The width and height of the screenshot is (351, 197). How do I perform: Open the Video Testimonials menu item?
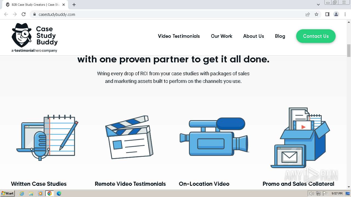pos(179,36)
